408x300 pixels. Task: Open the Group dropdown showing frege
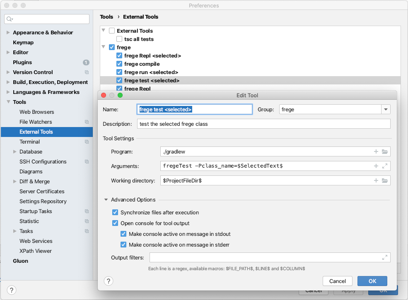point(386,109)
